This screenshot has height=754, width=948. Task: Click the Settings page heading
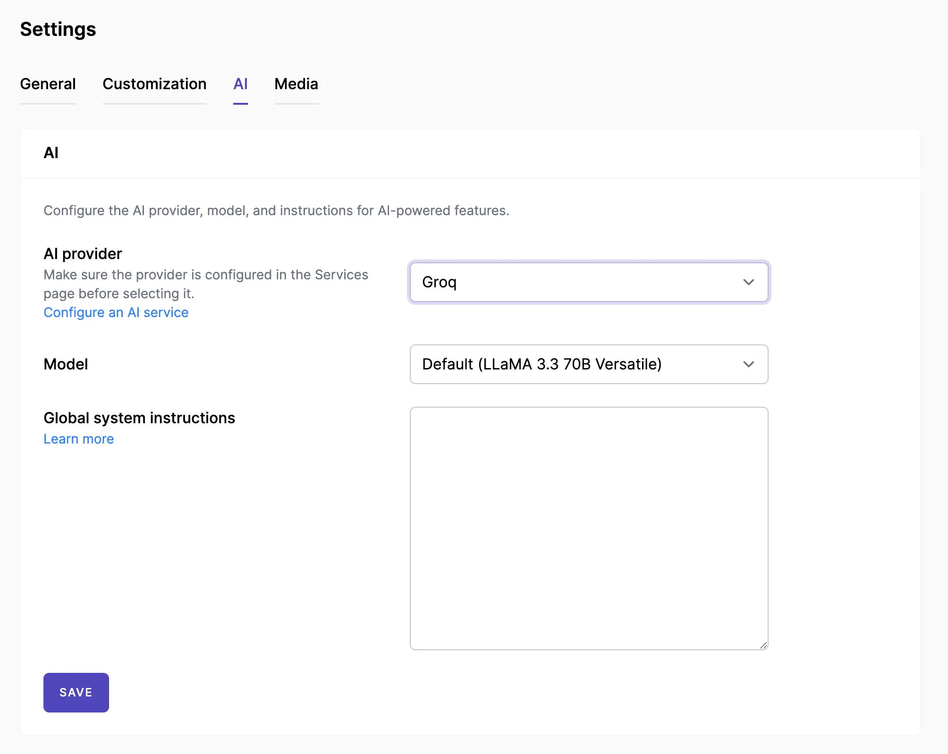(58, 29)
